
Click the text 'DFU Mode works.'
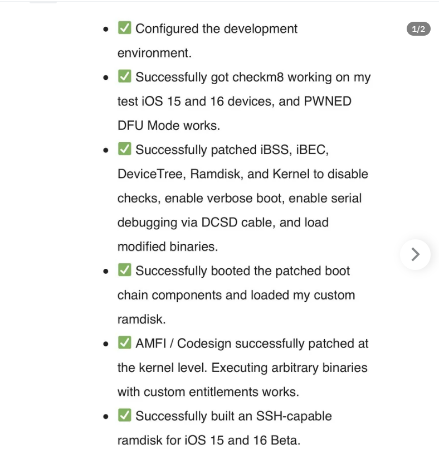click(169, 125)
